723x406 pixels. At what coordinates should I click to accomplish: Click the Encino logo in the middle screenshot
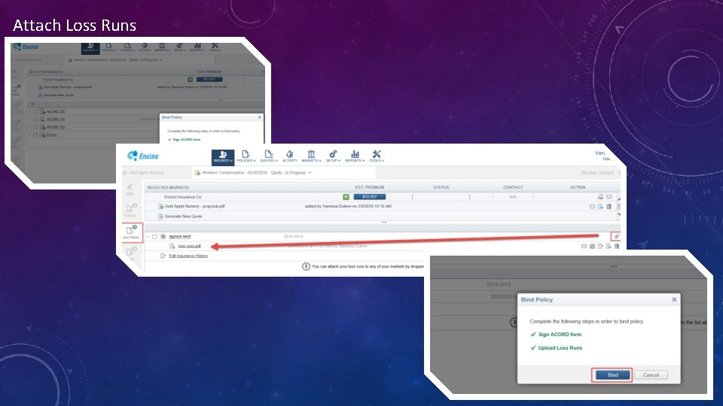click(143, 156)
